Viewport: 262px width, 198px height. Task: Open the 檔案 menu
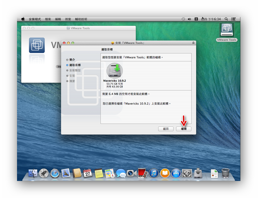[48, 19]
